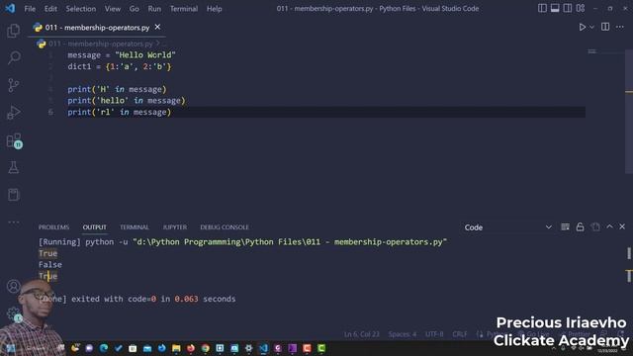Viewport: 633px width, 356px height.
Task: Toggle the primary side bar layout button
Action: 542,8
